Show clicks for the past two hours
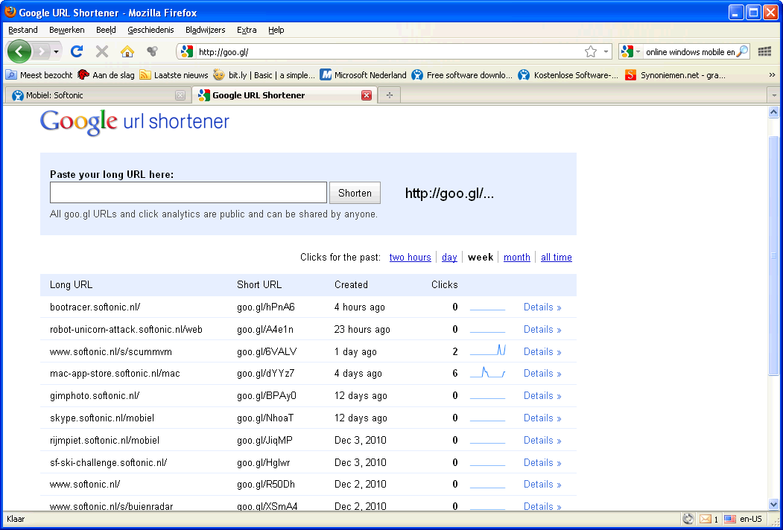This screenshot has width=783, height=530. 410,257
